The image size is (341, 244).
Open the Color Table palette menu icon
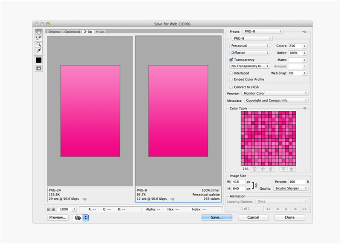point(304,108)
